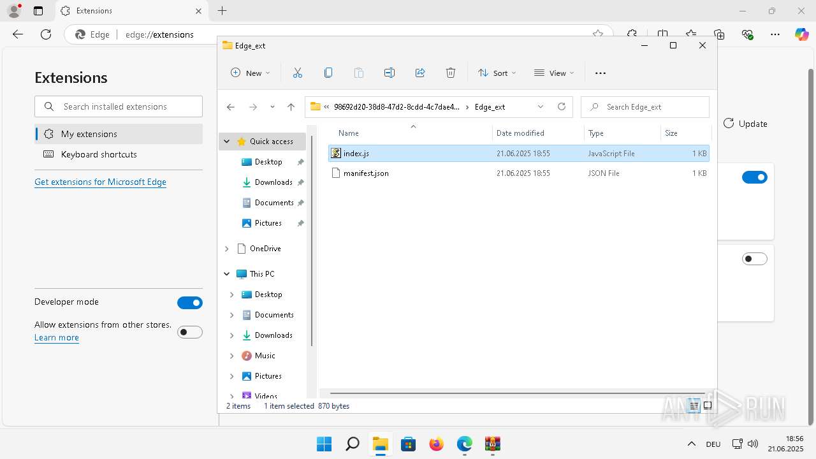Open the Sort dropdown in Explorer
Screen dimensions: 816x459
tap(497, 73)
